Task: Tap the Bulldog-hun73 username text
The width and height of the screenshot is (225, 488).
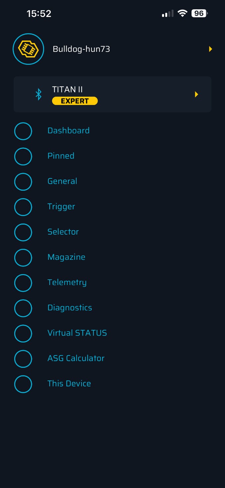Action: pyautogui.click(x=81, y=49)
